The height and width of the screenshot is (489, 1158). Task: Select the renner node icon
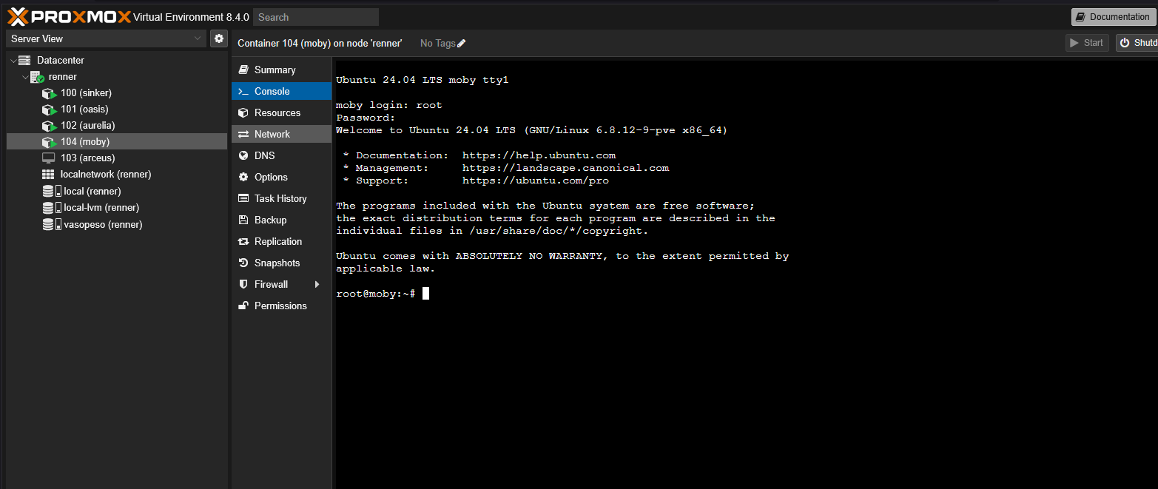click(x=38, y=77)
